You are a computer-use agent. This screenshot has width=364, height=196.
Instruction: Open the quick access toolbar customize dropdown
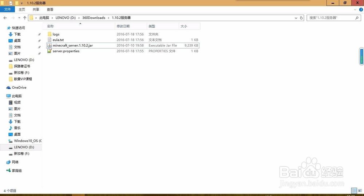(x=21, y=3)
